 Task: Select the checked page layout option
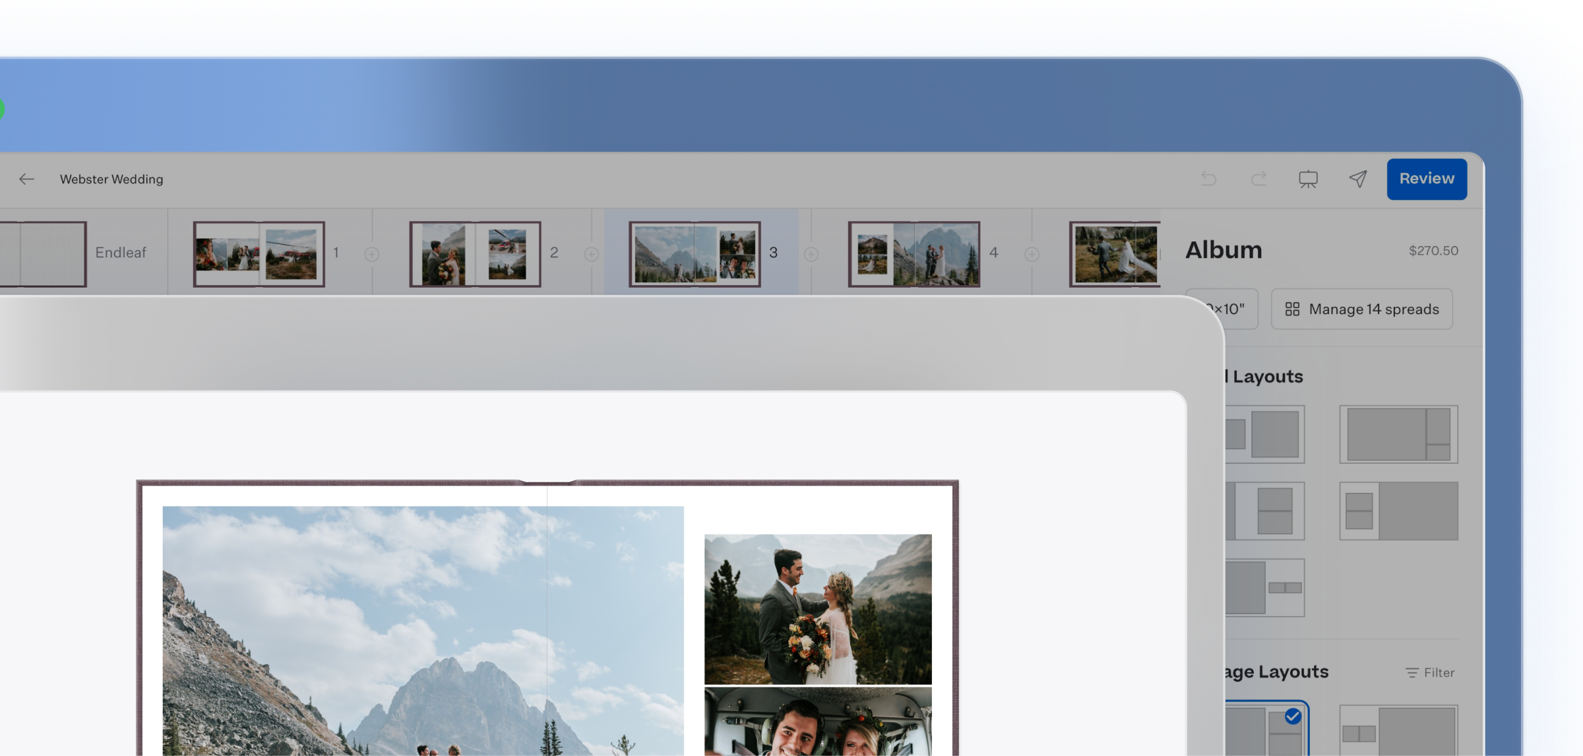tap(1266, 729)
